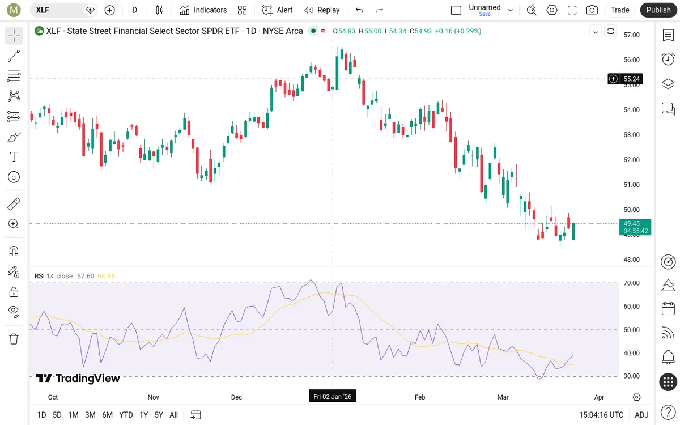This screenshot has height=425, width=680.
Task: Click the Trade button
Action: (x=620, y=10)
